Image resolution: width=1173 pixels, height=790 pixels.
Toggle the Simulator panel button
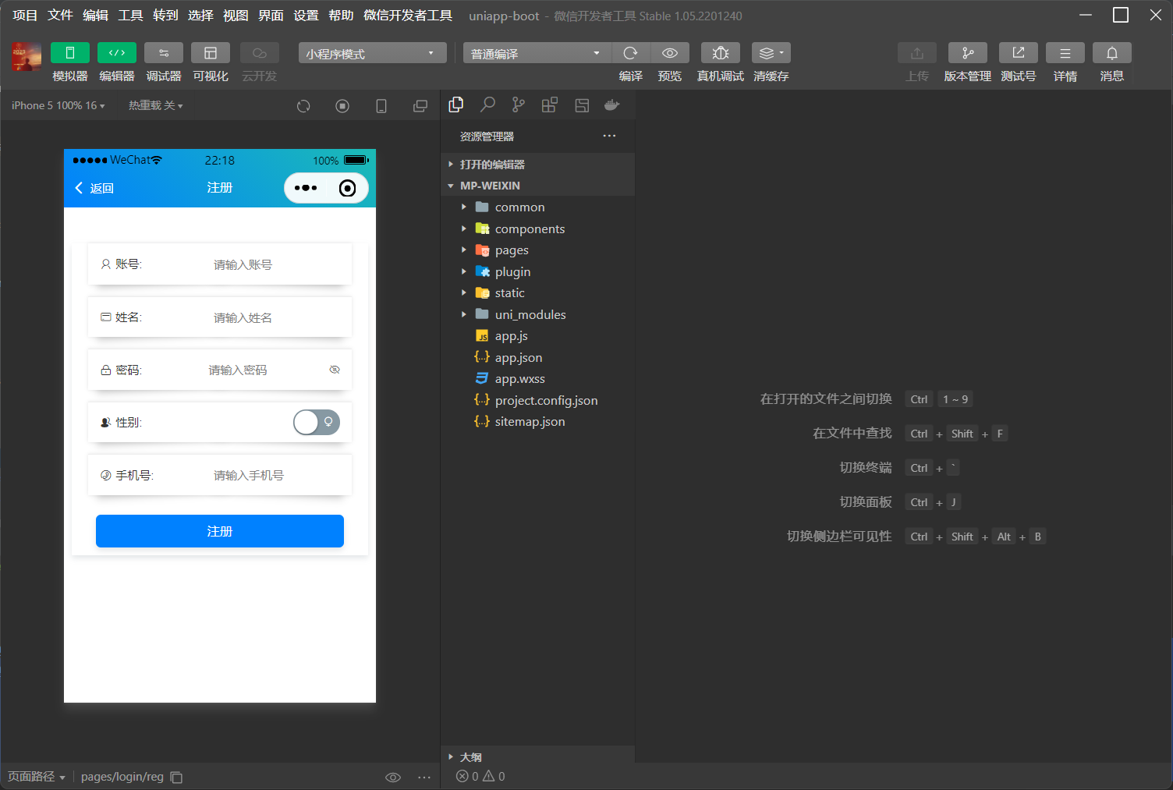coord(70,53)
